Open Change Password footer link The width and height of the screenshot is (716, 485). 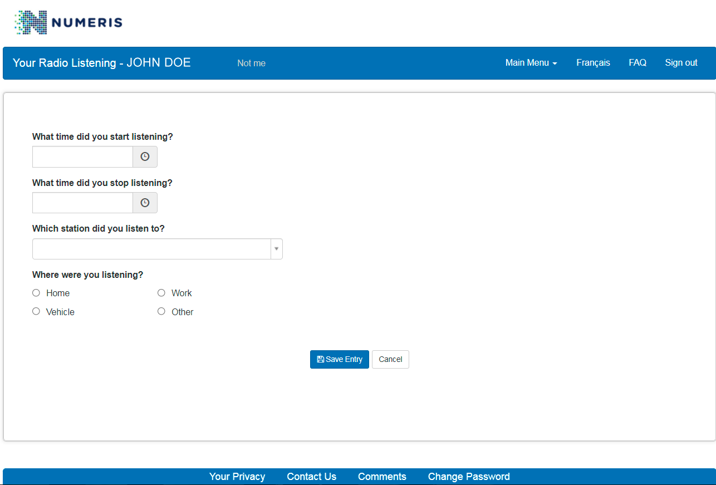point(469,477)
